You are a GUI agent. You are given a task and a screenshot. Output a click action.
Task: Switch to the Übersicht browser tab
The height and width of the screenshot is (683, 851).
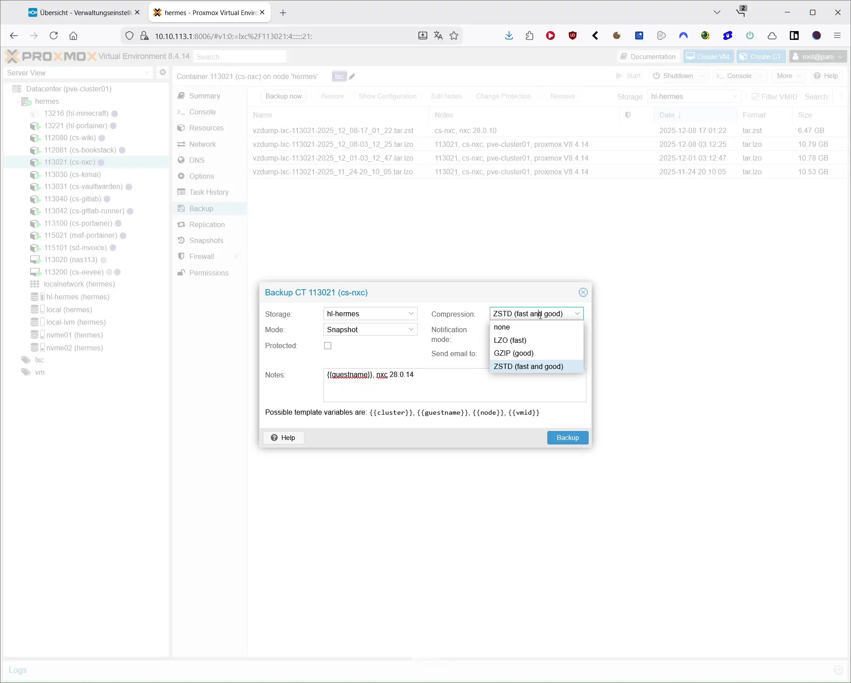pyautogui.click(x=80, y=12)
